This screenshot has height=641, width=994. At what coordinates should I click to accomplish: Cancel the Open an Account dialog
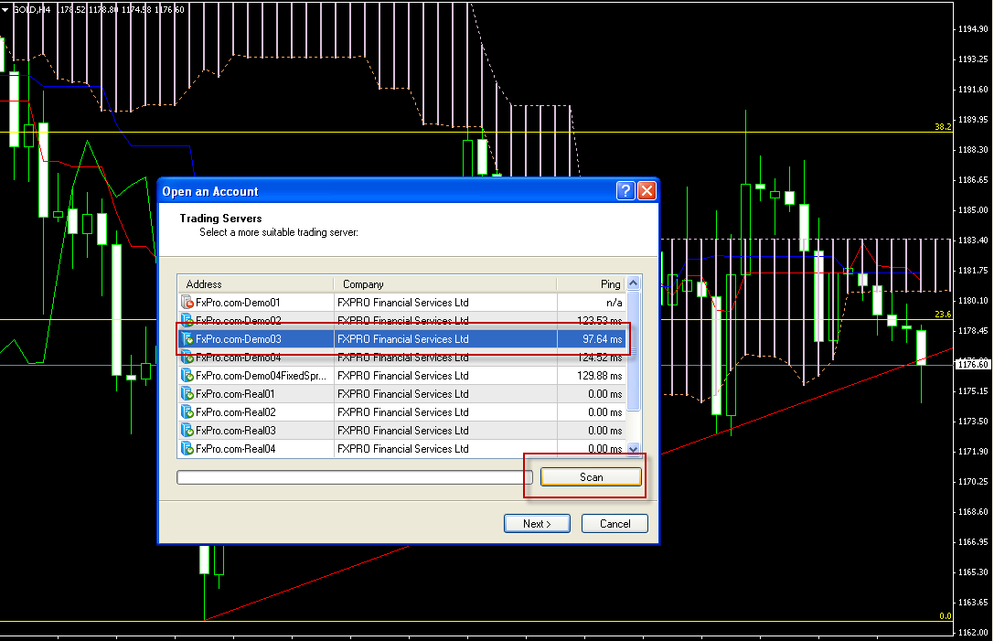point(615,524)
